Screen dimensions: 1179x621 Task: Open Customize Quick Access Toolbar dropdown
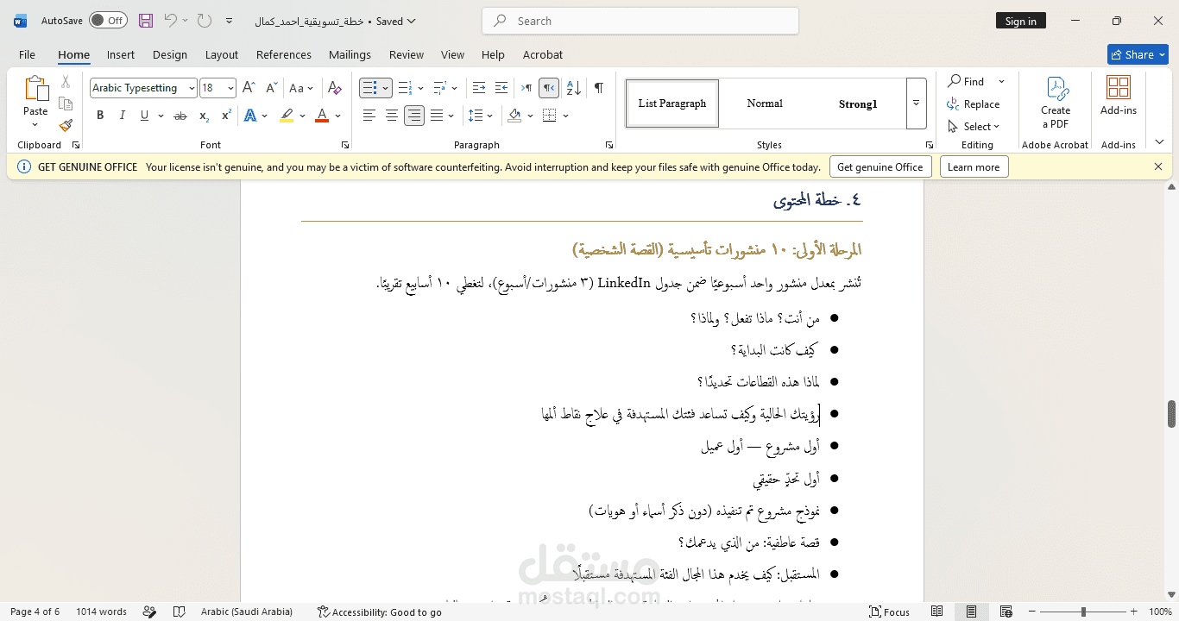[229, 21]
